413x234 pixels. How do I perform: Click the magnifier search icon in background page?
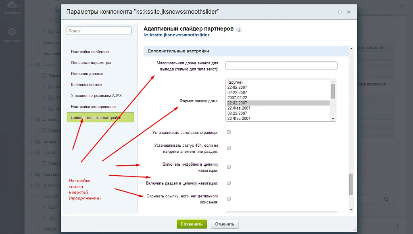(x=386, y=199)
